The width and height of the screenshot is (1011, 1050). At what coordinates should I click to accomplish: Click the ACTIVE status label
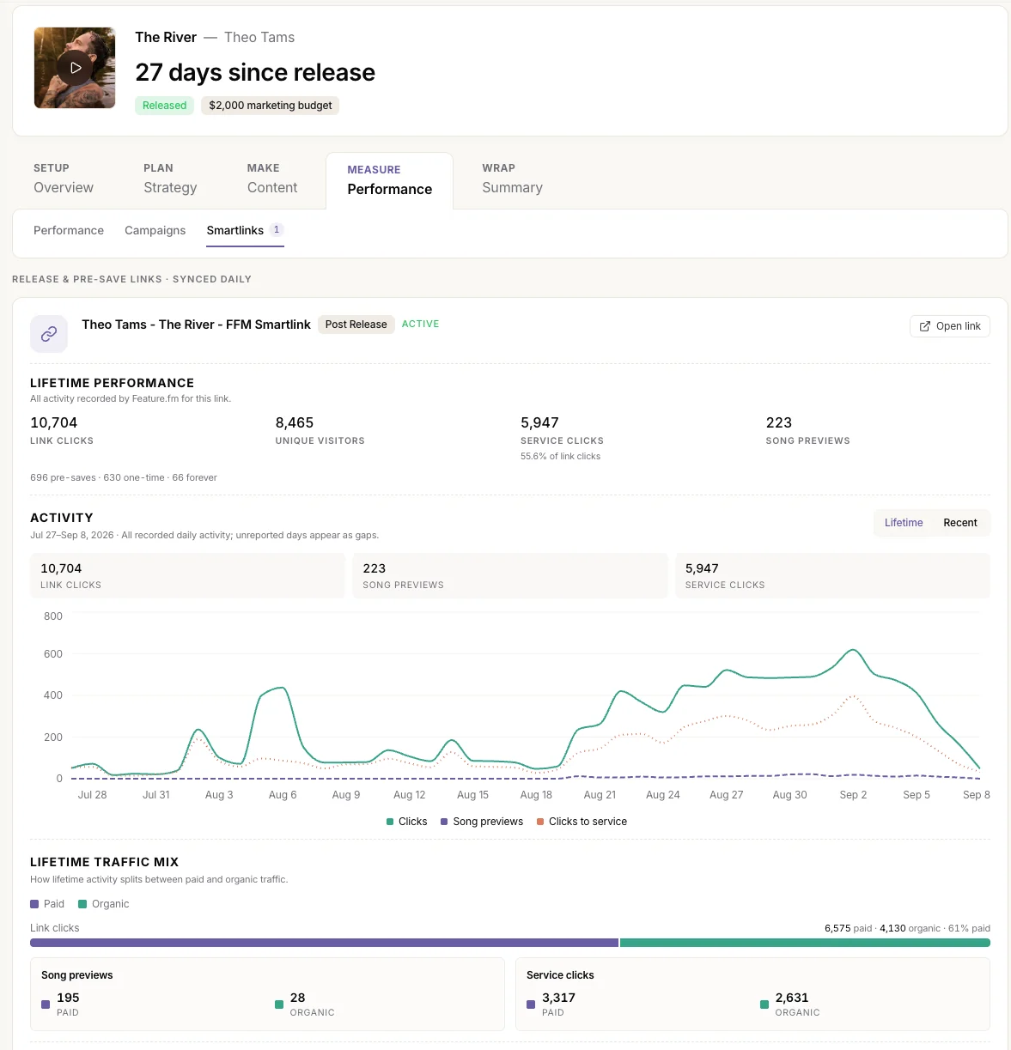[421, 324]
